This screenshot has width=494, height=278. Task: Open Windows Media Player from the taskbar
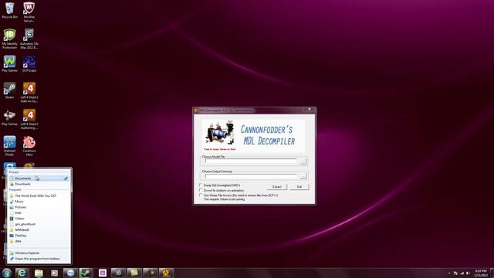coord(55,273)
